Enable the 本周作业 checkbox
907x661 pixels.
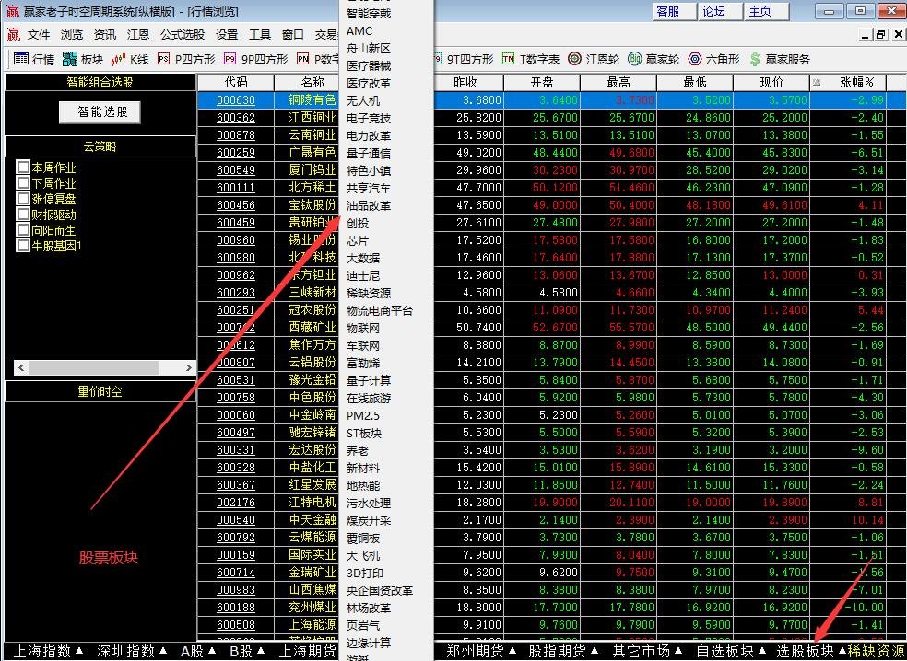23,167
